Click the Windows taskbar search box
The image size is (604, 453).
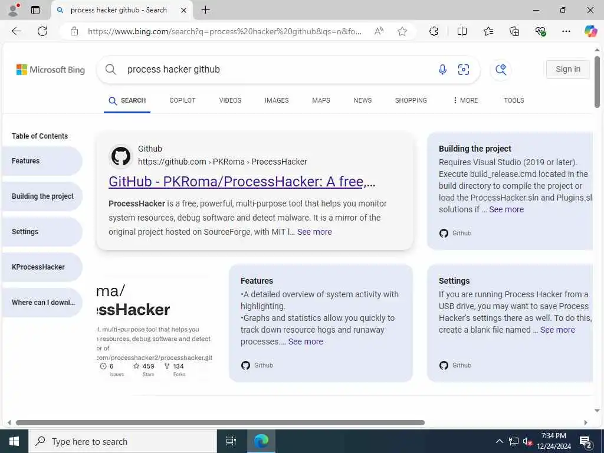123,441
